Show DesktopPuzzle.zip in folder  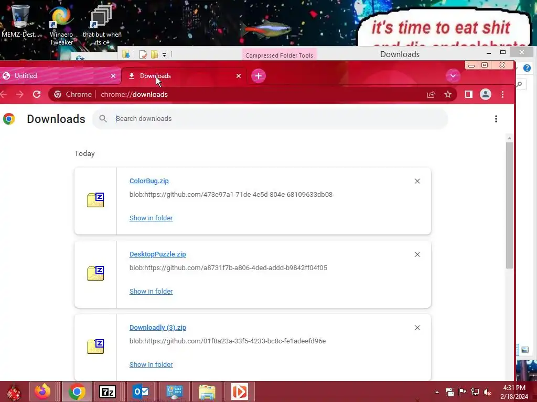point(151,291)
